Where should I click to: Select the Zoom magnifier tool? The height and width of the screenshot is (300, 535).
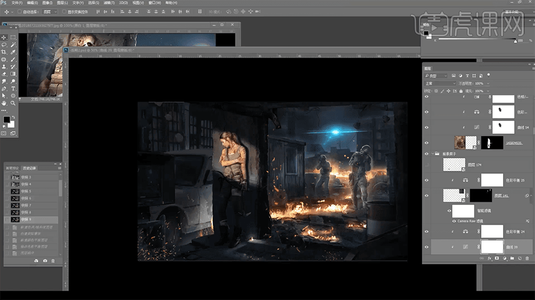tap(13, 103)
